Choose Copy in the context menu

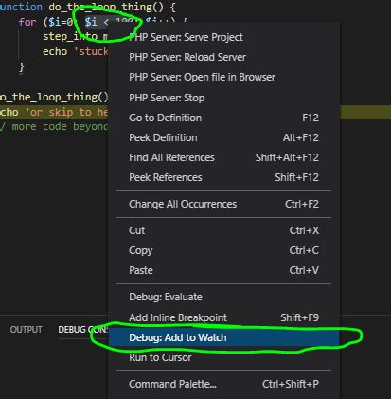pyautogui.click(x=223, y=250)
